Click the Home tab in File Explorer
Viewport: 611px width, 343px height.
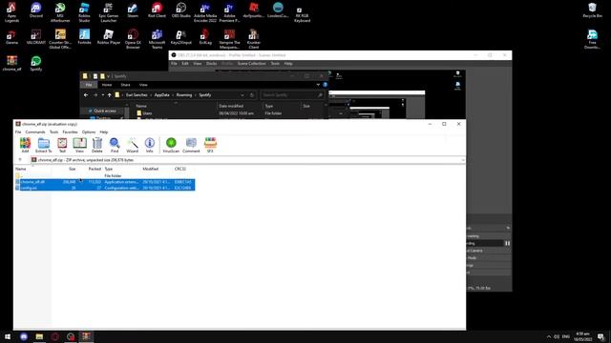pyautogui.click(x=107, y=85)
